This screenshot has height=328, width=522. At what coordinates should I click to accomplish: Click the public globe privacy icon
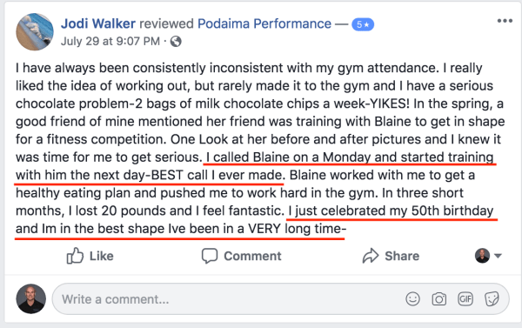point(176,42)
